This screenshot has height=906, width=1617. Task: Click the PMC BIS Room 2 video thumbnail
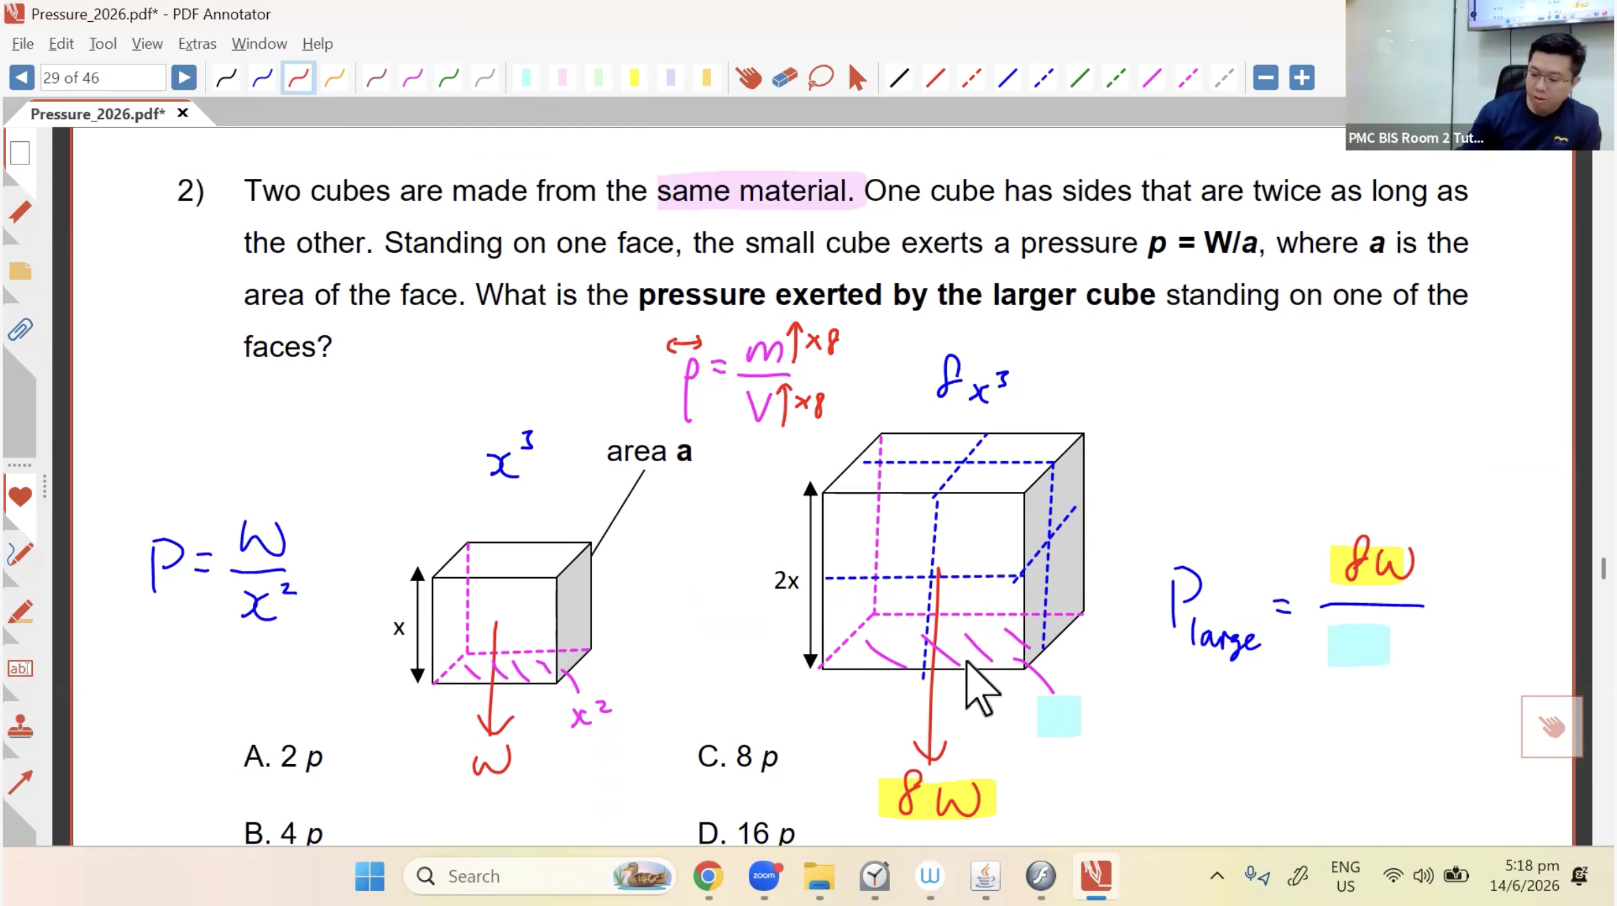(x=1480, y=75)
